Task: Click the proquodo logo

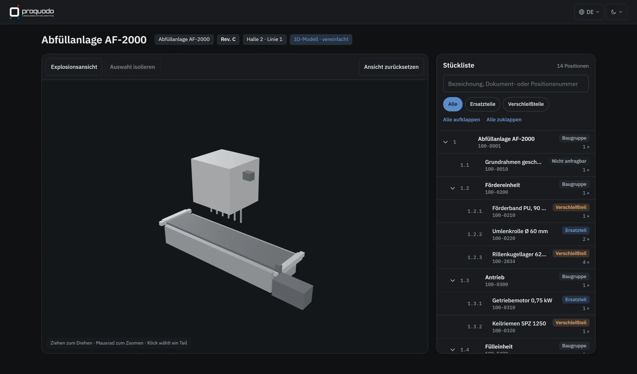Action: [x=32, y=12]
